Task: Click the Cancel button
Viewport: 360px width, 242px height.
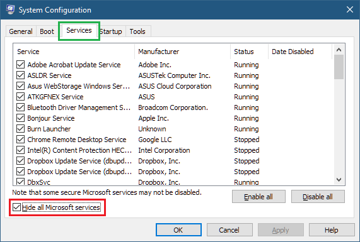Action: click(229, 230)
